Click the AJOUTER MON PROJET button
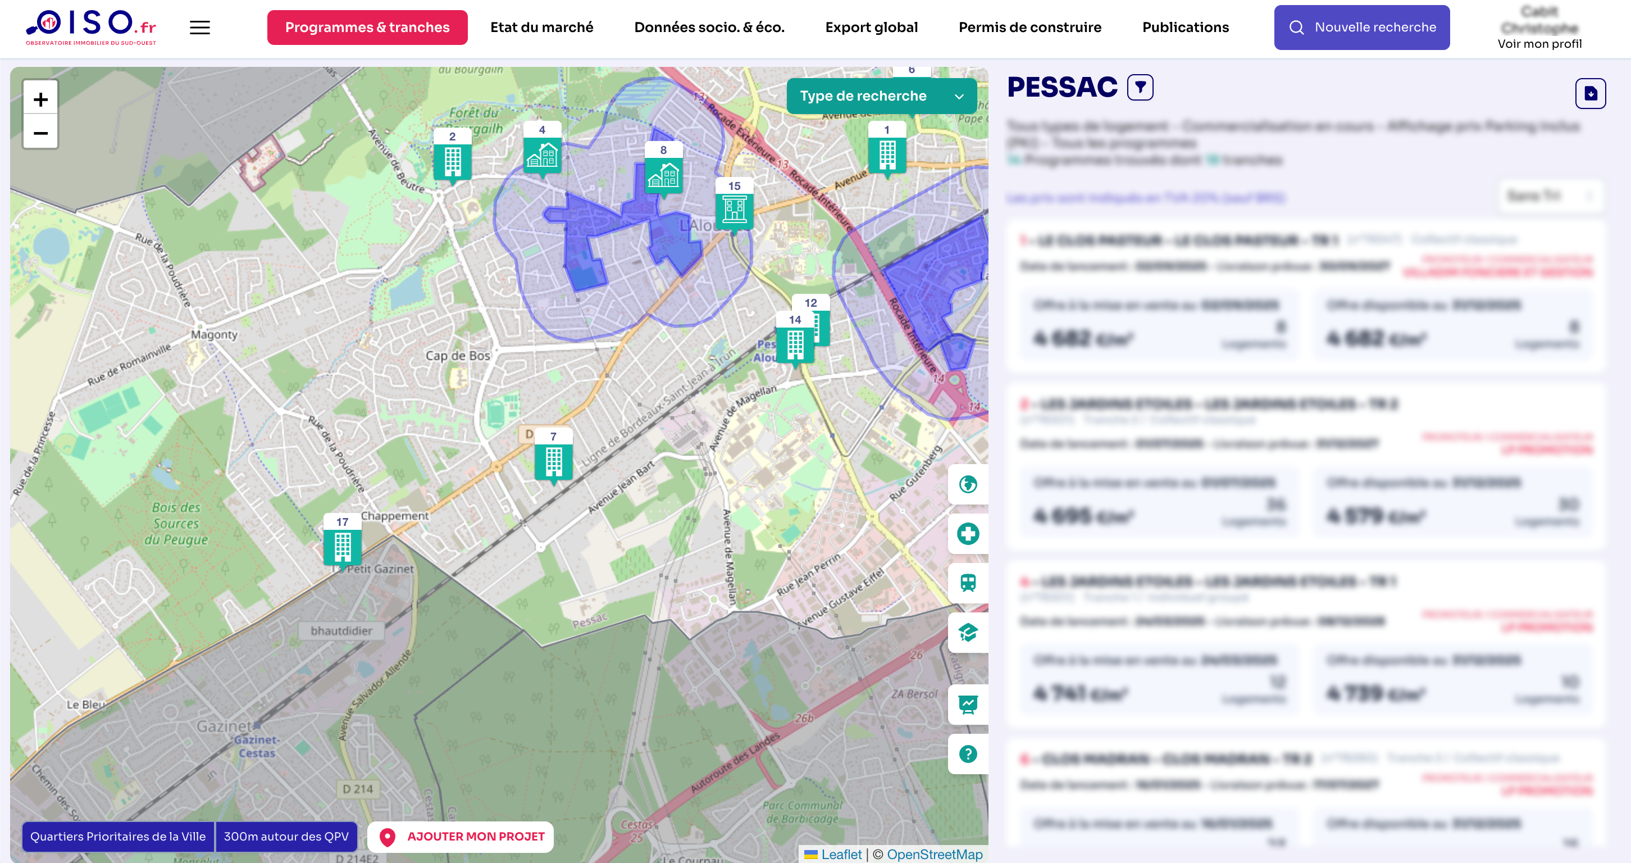Image resolution: width=1631 pixels, height=863 pixels. coord(459,836)
